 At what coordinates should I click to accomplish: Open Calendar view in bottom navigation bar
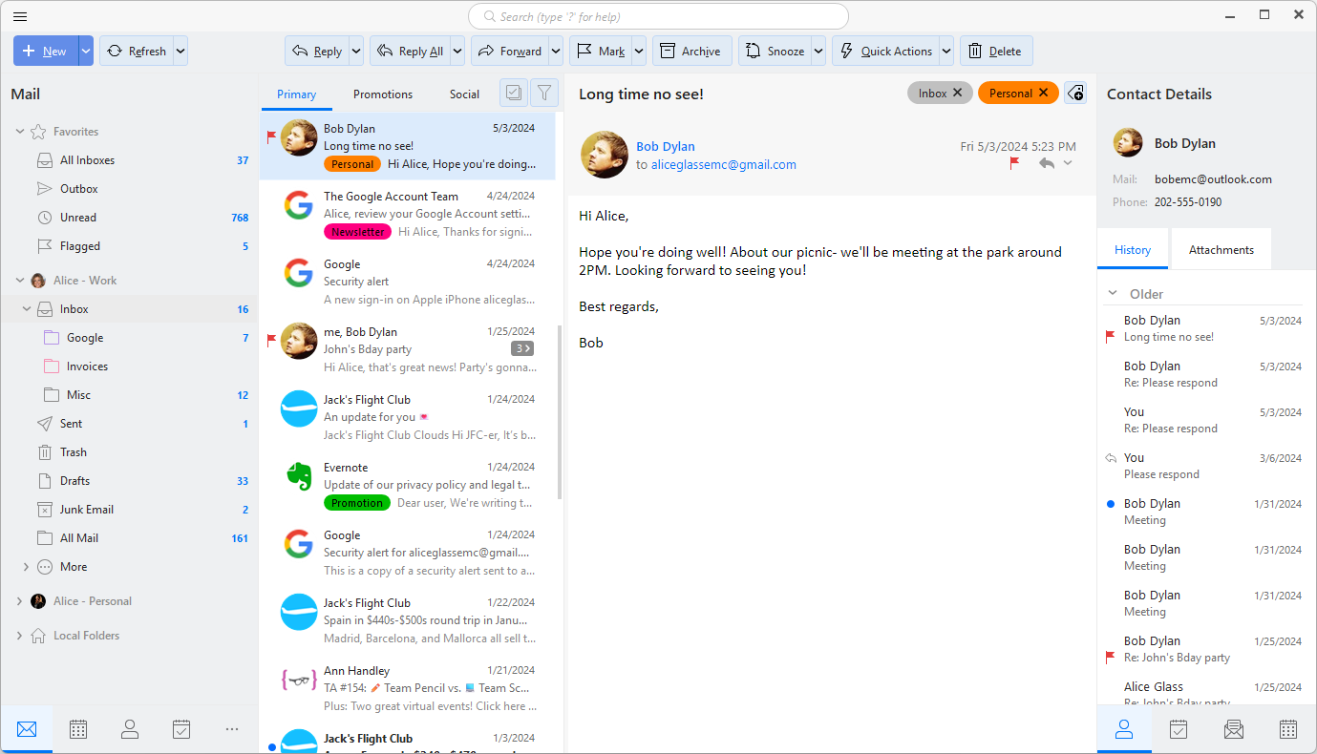pos(78,729)
